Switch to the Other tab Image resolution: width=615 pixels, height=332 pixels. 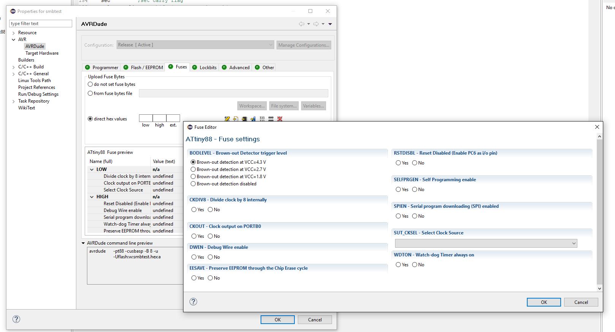click(264, 68)
